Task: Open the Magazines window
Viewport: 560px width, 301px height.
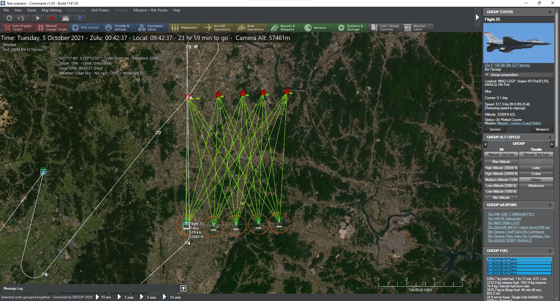Action: [185, 28]
